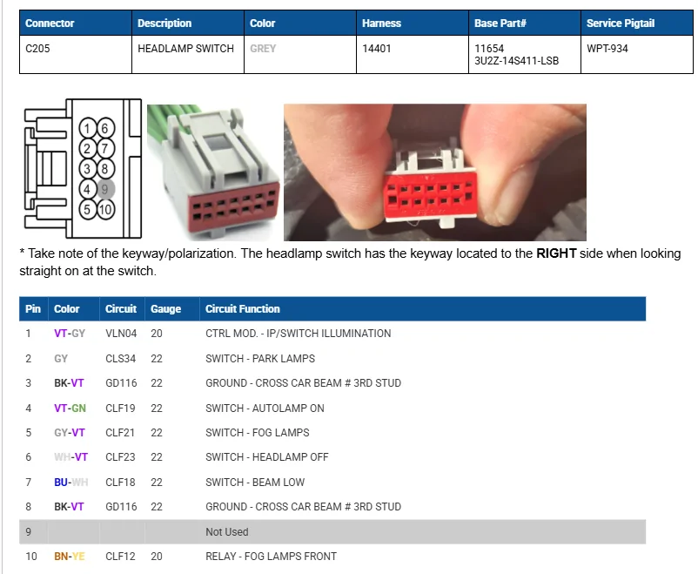Click pin 8 circle in connector diagram
Viewport: 698px width, 574px height.
[x=105, y=169]
